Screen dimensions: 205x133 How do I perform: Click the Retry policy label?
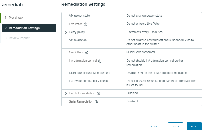[x=77, y=32]
